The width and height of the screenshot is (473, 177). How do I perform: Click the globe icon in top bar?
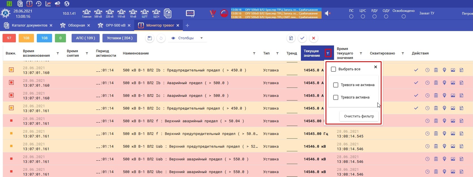click(67, 4)
